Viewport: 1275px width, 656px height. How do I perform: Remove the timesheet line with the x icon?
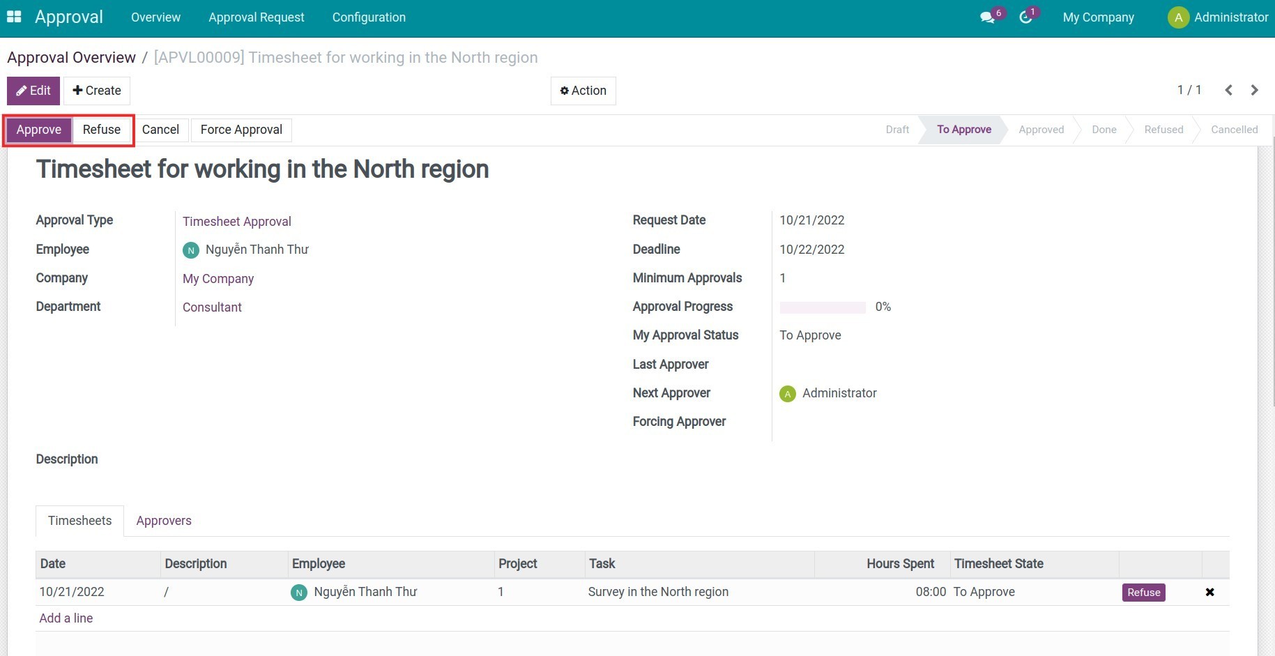point(1210,592)
